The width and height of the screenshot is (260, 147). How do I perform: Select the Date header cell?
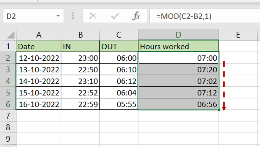pyautogui.click(x=39, y=46)
